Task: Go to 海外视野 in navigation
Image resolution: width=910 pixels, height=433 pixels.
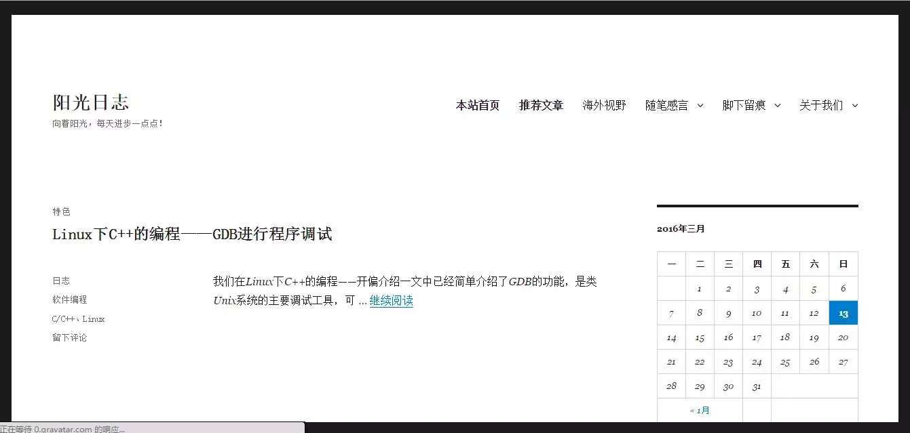Action: [x=604, y=106]
